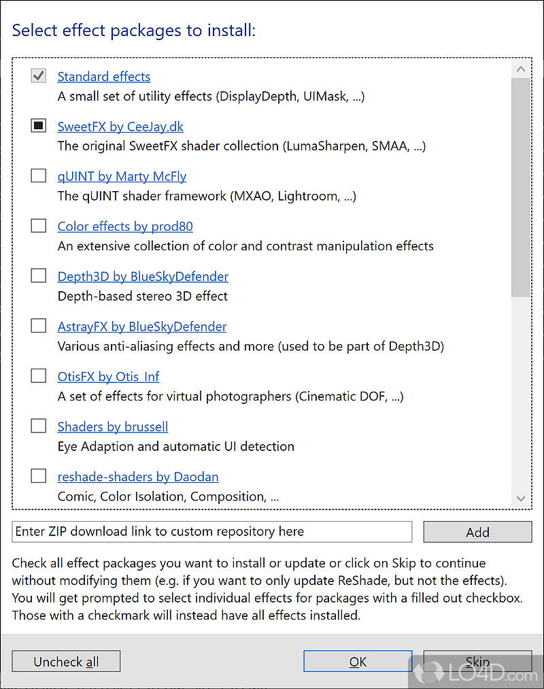Visit the qUINT by Marty McFly link
The height and width of the screenshot is (689, 544).
tap(122, 177)
